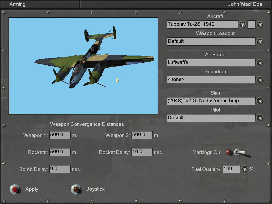Expand the Weapon Loadout dropdown arrow
Screen dimensions: 272x204
tap(260, 42)
